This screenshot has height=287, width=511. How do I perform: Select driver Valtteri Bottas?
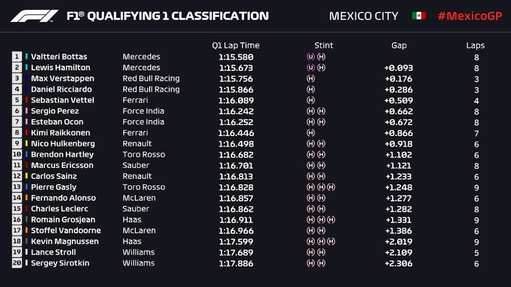tap(59, 57)
